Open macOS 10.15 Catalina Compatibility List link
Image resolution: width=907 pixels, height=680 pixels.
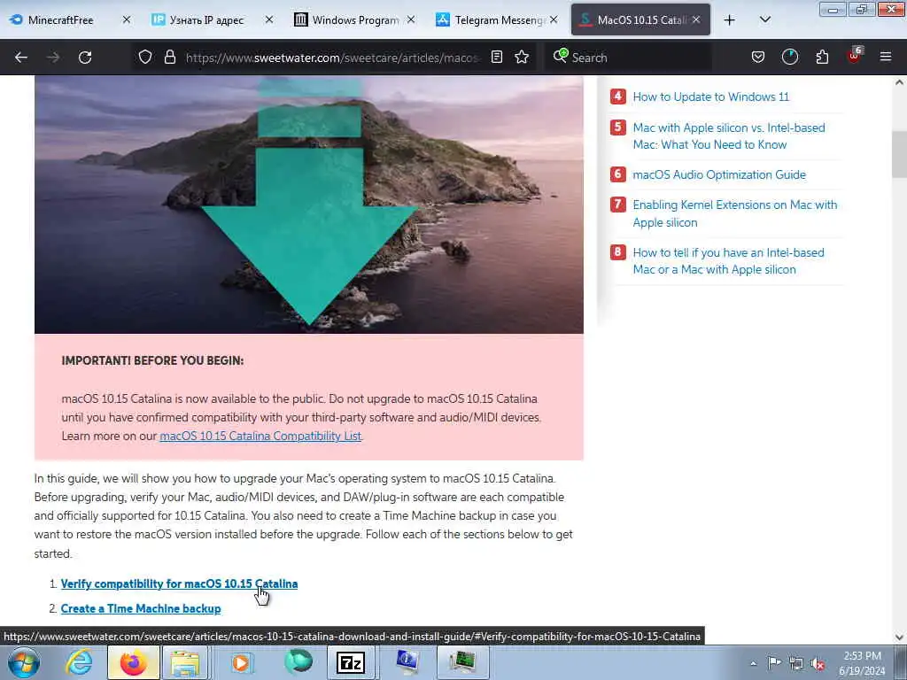pyautogui.click(x=260, y=436)
